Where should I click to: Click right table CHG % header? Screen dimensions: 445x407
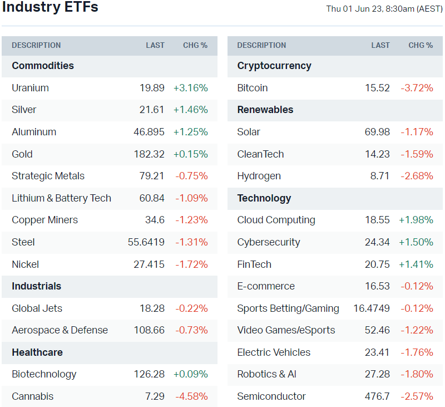click(x=421, y=45)
